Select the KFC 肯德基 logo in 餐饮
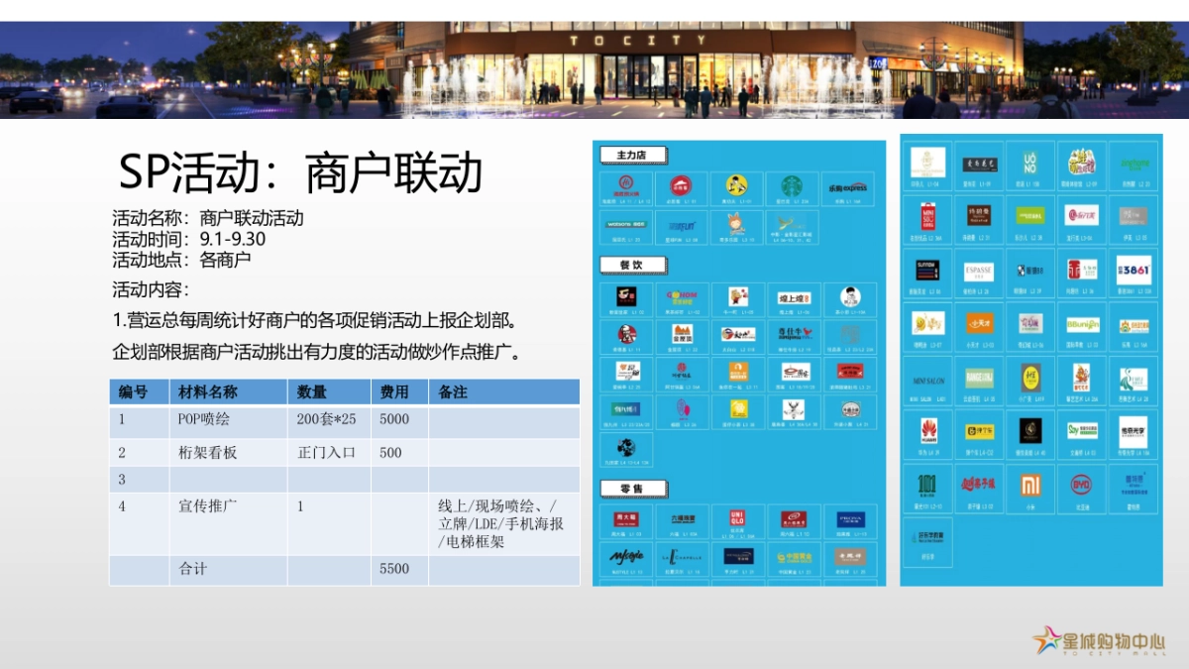 pos(625,336)
